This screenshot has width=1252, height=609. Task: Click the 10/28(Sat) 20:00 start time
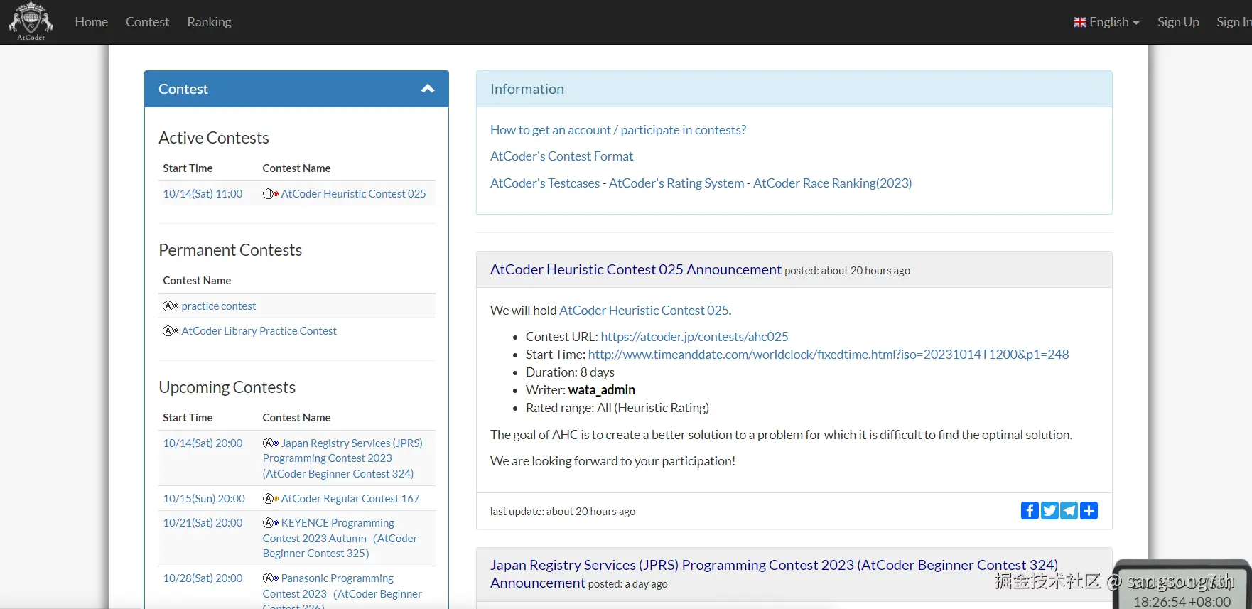point(203,578)
